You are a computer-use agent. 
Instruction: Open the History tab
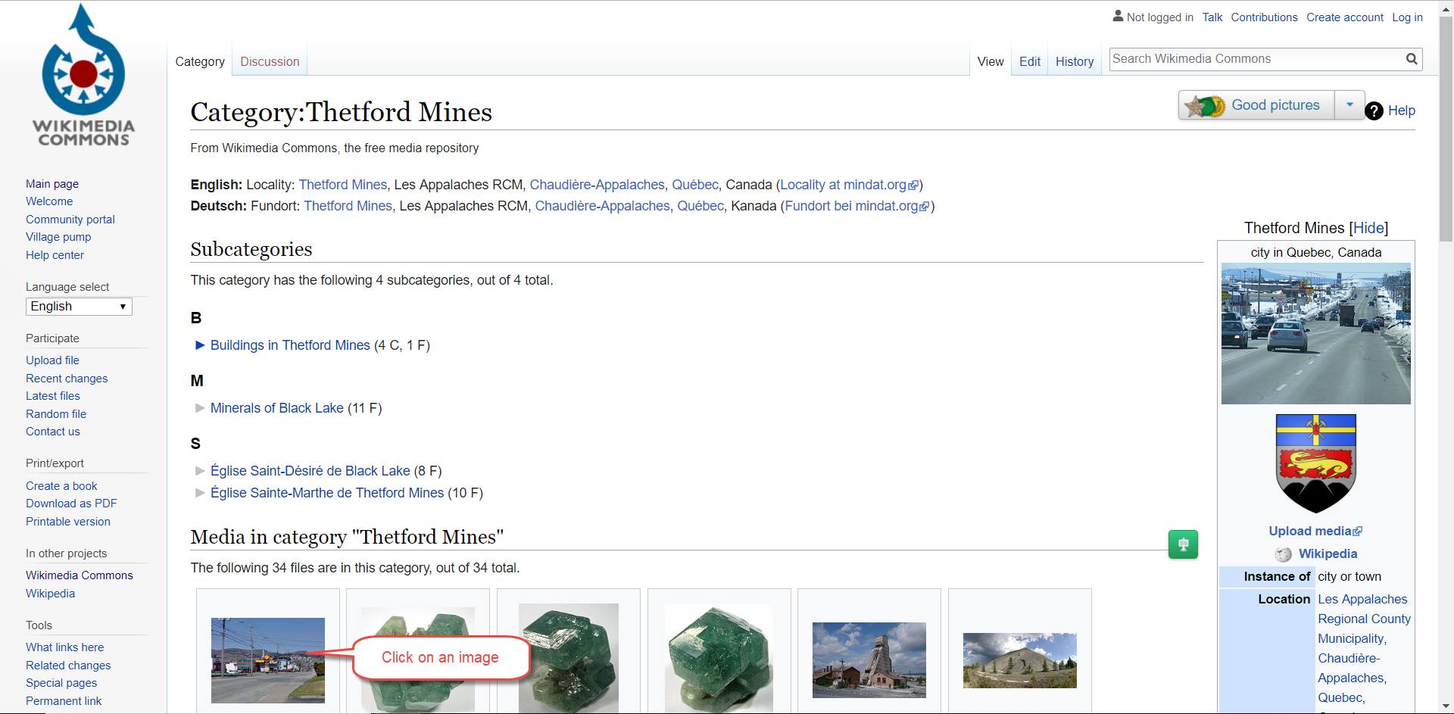(x=1074, y=61)
